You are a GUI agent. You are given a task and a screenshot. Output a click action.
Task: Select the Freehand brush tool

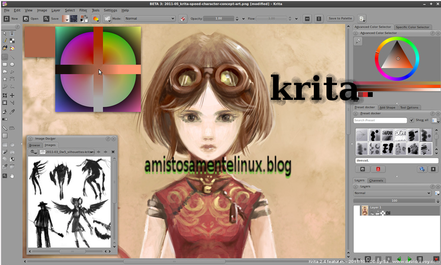coord(5,57)
